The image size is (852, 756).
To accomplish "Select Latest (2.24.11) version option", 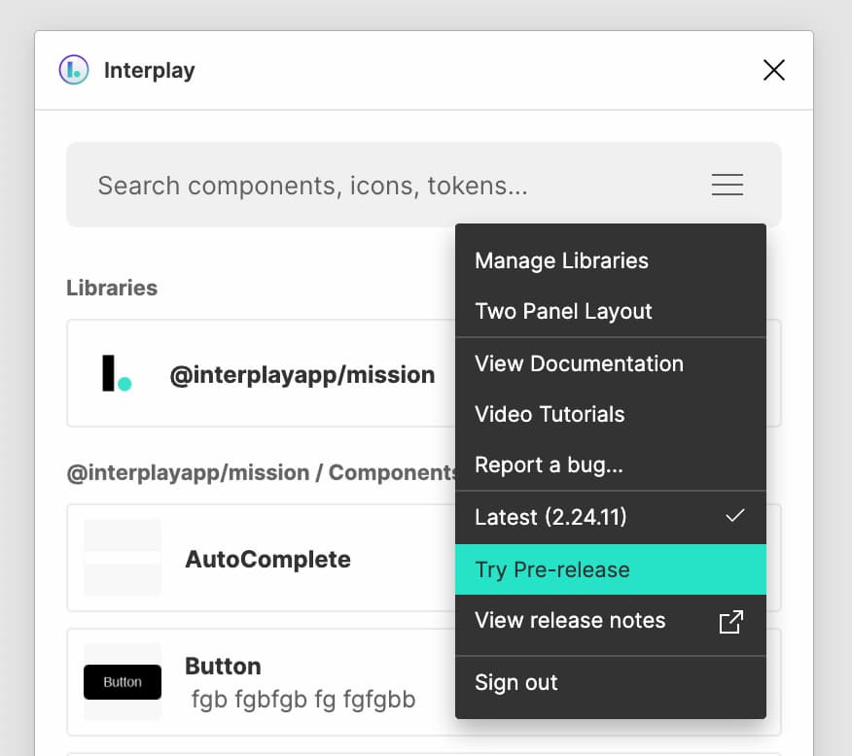I will tap(611, 517).
